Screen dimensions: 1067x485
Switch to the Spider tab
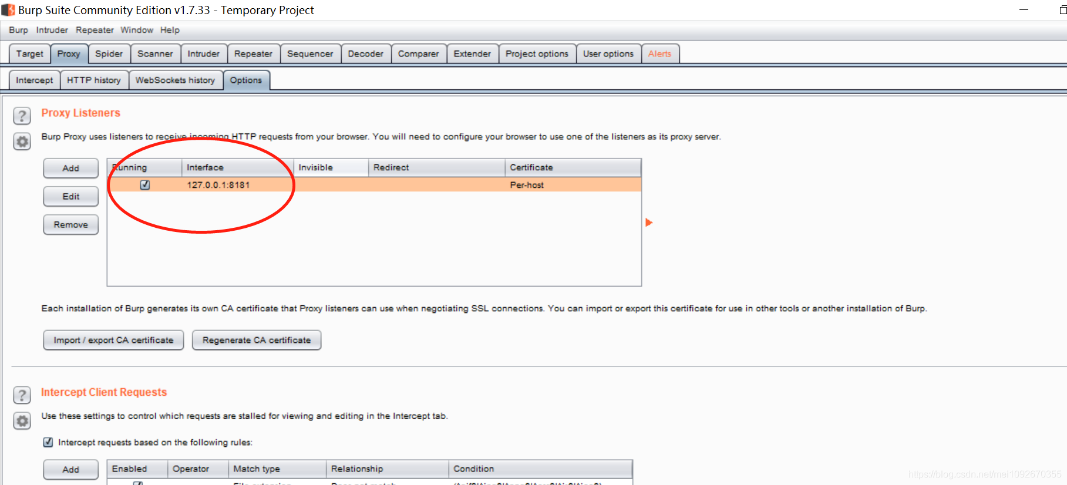coord(109,53)
